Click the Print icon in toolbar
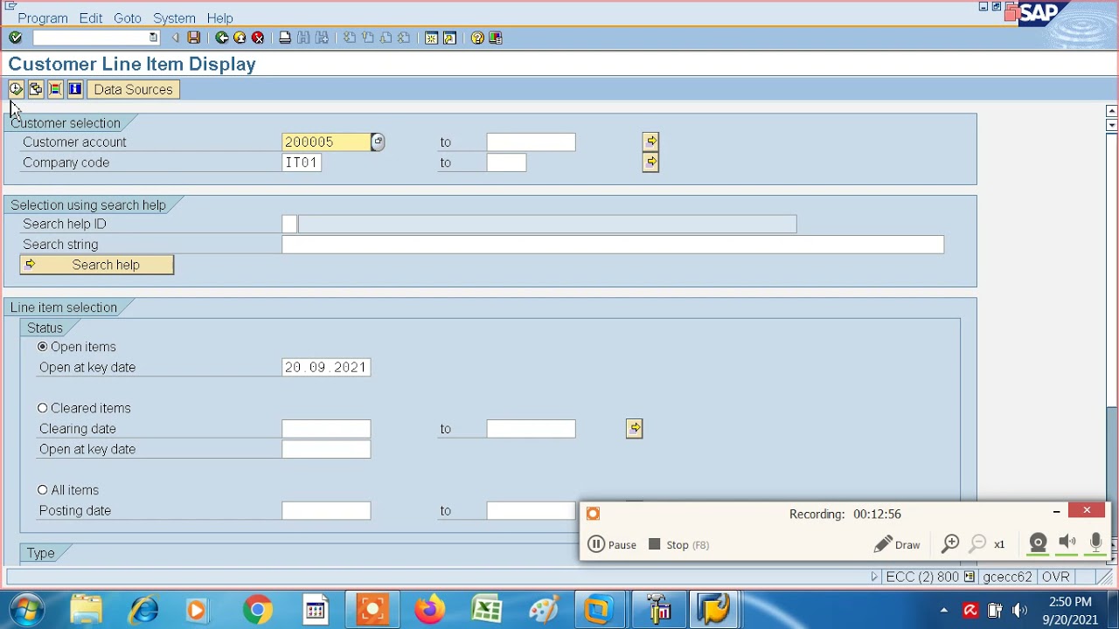 click(285, 38)
